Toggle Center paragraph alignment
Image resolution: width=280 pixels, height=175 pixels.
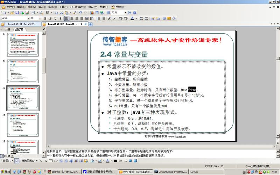click(72, 18)
